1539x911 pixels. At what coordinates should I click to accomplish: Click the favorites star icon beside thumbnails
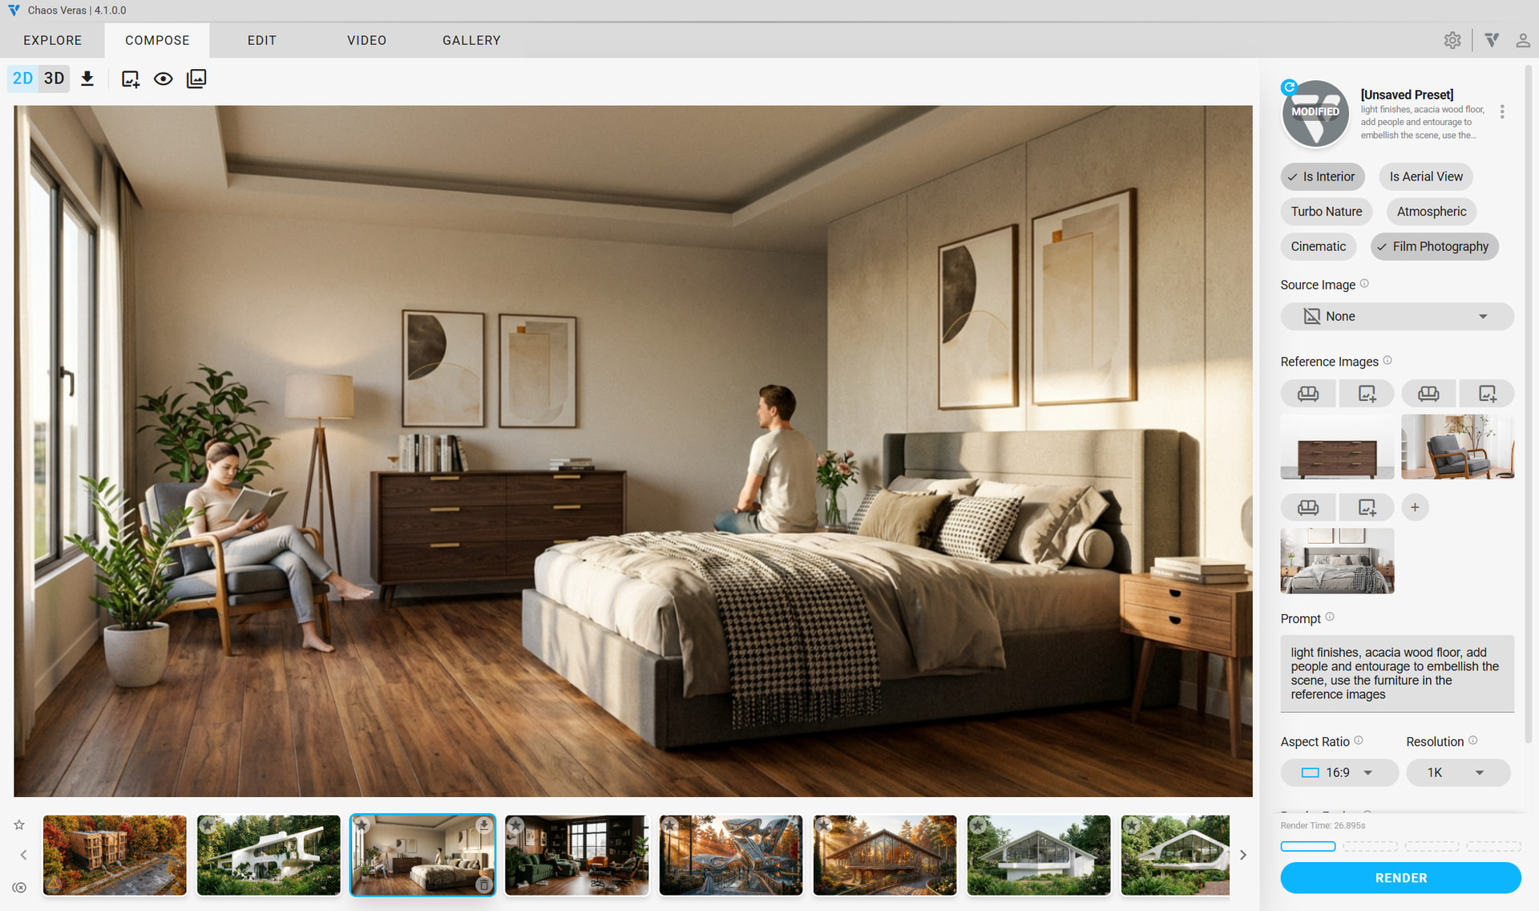click(19, 824)
